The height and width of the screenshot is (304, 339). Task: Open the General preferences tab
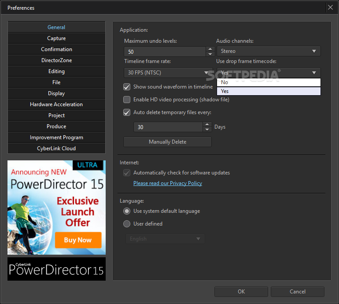(56, 27)
